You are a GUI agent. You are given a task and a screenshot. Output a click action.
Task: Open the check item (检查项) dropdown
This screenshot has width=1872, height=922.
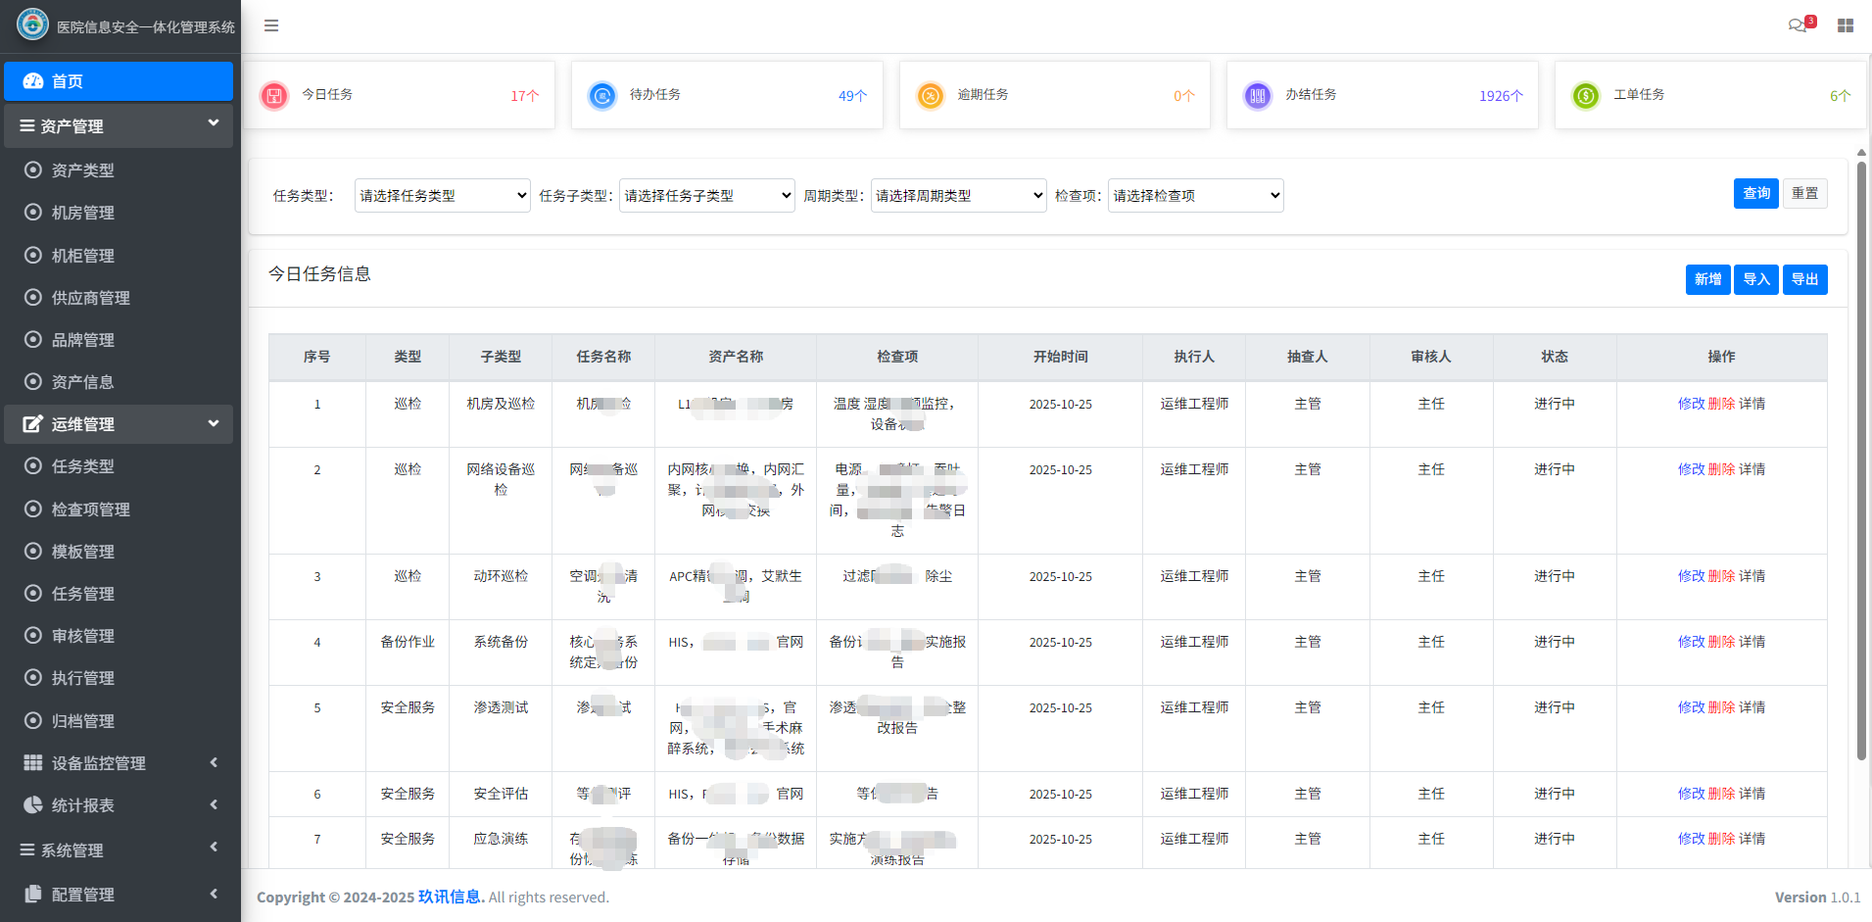coord(1195,196)
